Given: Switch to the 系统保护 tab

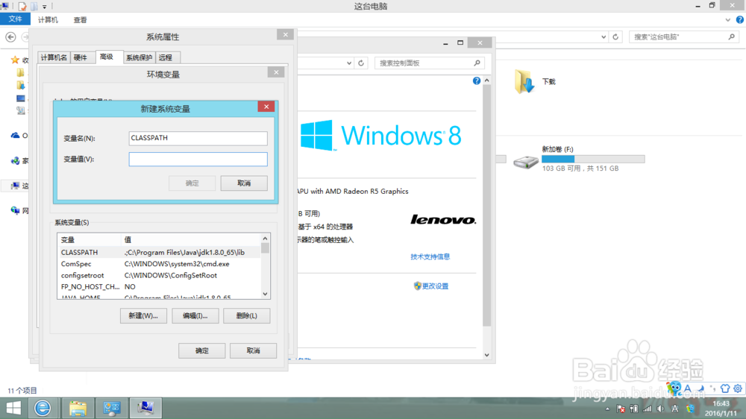Looking at the screenshot, I should (139, 57).
